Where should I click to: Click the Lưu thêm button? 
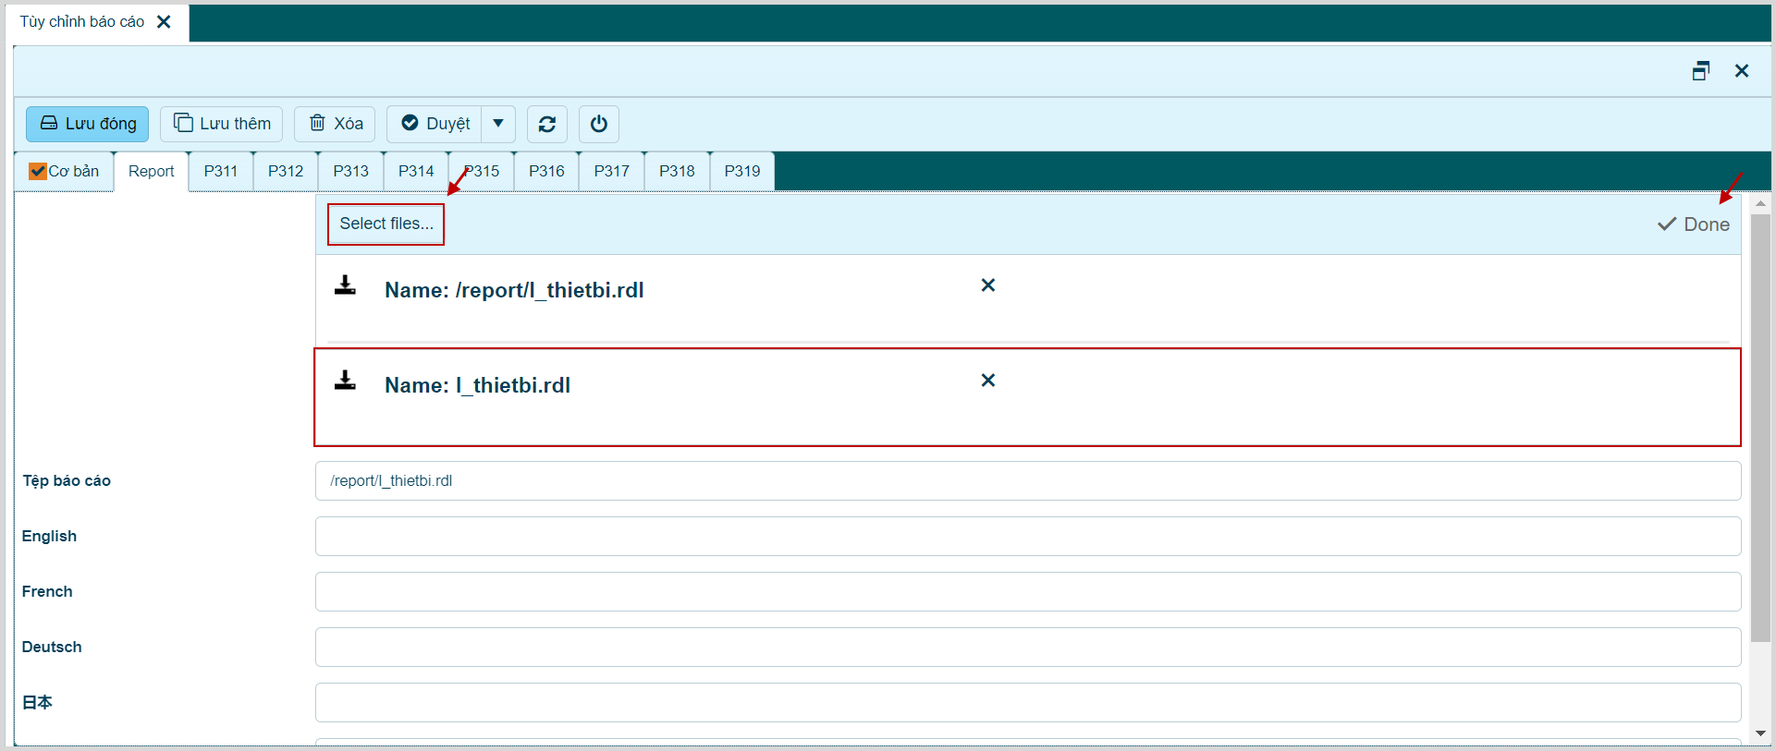click(x=221, y=124)
